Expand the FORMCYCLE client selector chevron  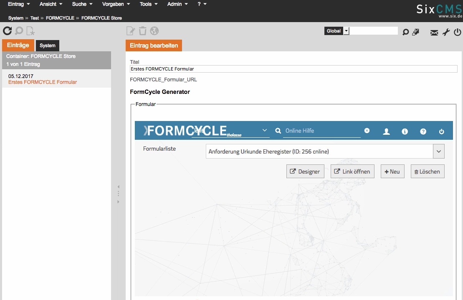coord(265,131)
